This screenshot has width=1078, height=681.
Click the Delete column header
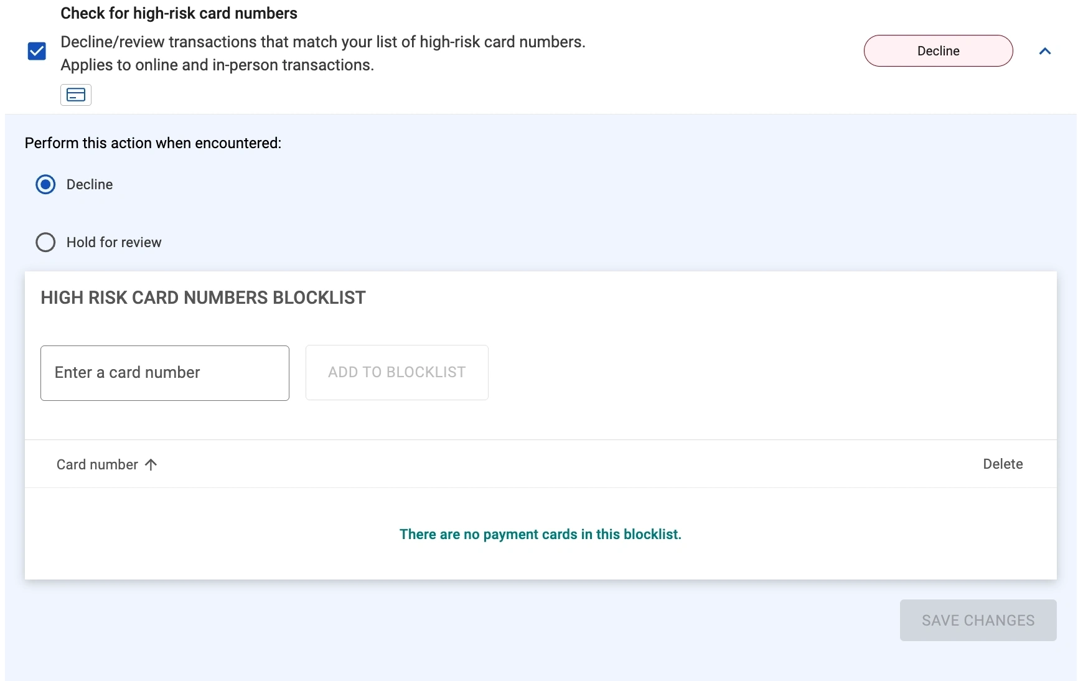tap(1003, 464)
